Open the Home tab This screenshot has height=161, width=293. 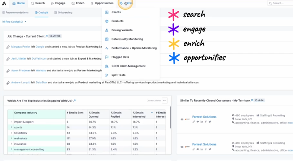[x=18, y=3]
